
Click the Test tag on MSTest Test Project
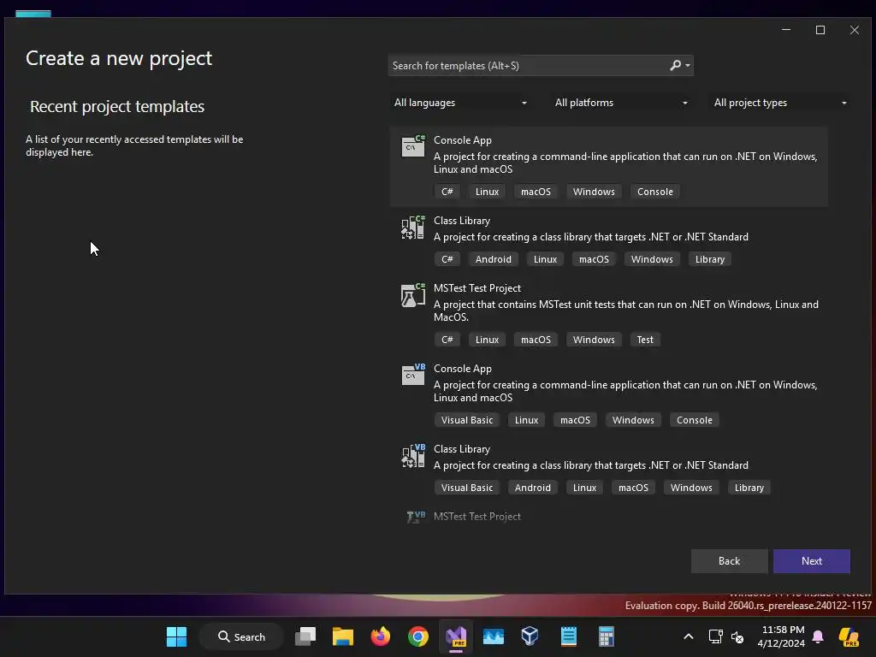(x=645, y=340)
